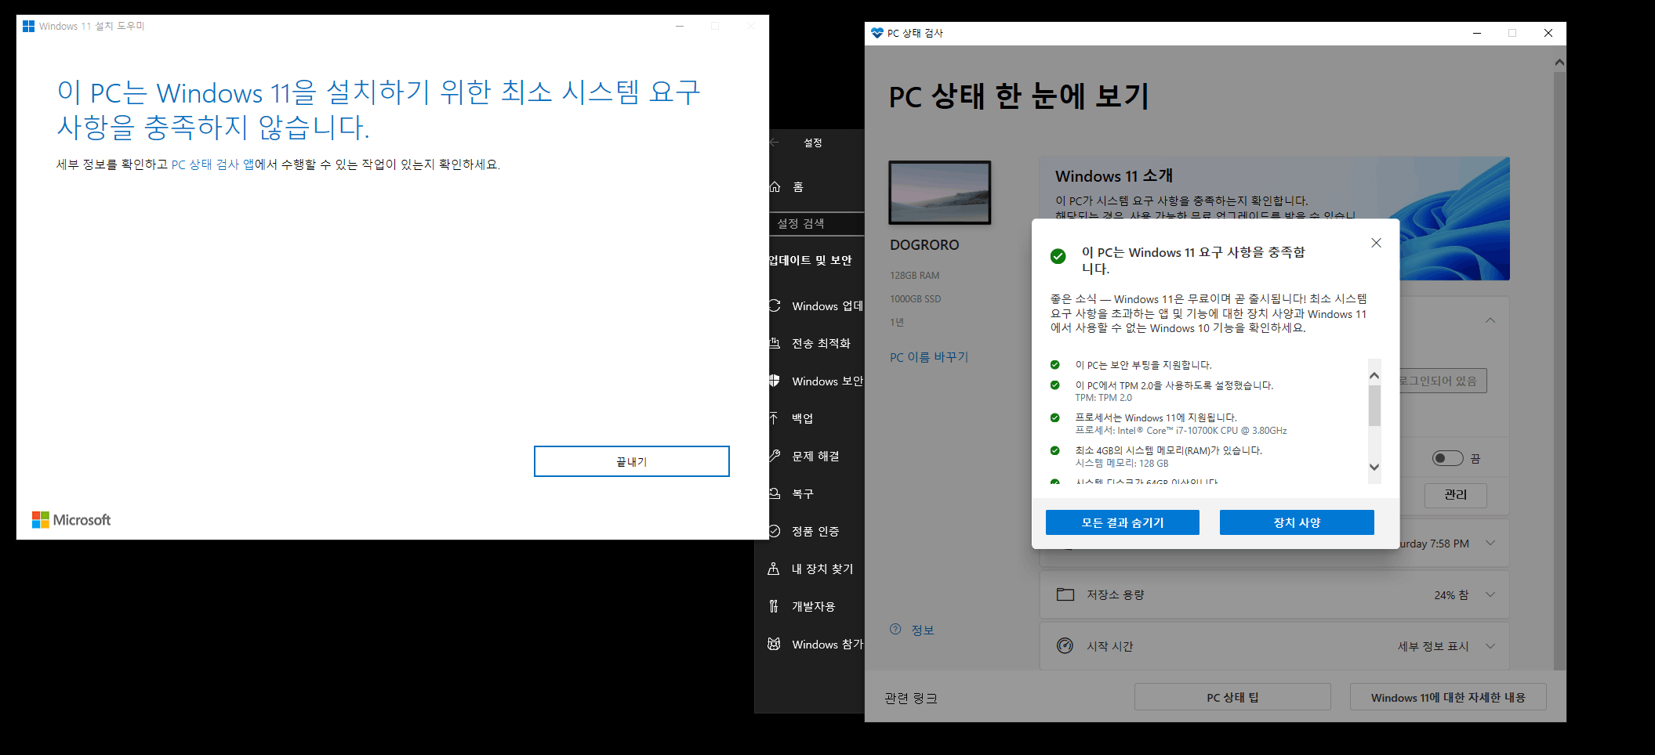Click the 끝내기 button in setup assistant
The height and width of the screenshot is (755, 1655).
[631, 461]
